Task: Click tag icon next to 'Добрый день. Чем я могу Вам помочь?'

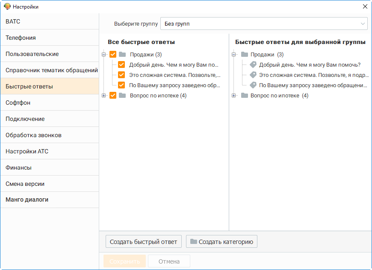Action: [253, 65]
